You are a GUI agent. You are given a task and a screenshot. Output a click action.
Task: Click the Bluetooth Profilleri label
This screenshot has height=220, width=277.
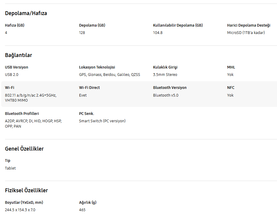point(22,114)
